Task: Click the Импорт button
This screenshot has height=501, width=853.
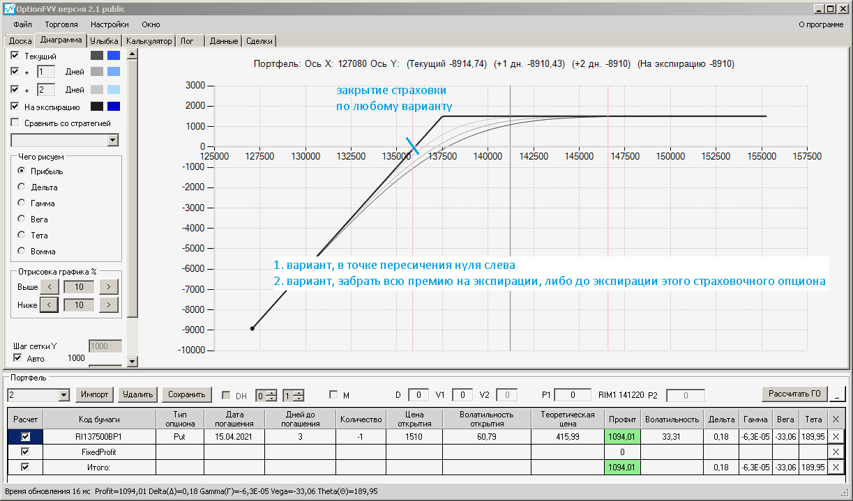Action: tap(94, 394)
